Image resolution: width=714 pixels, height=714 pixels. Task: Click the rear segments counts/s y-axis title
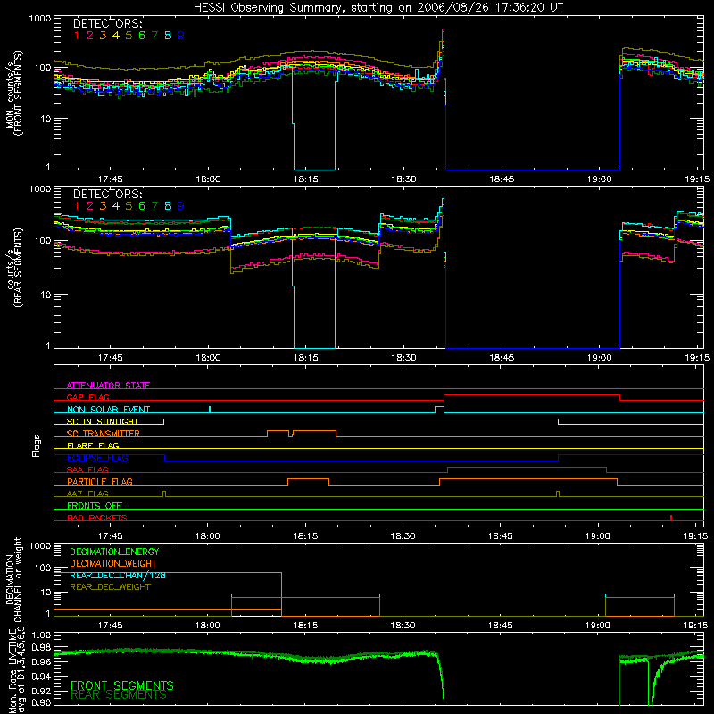click(x=13, y=269)
